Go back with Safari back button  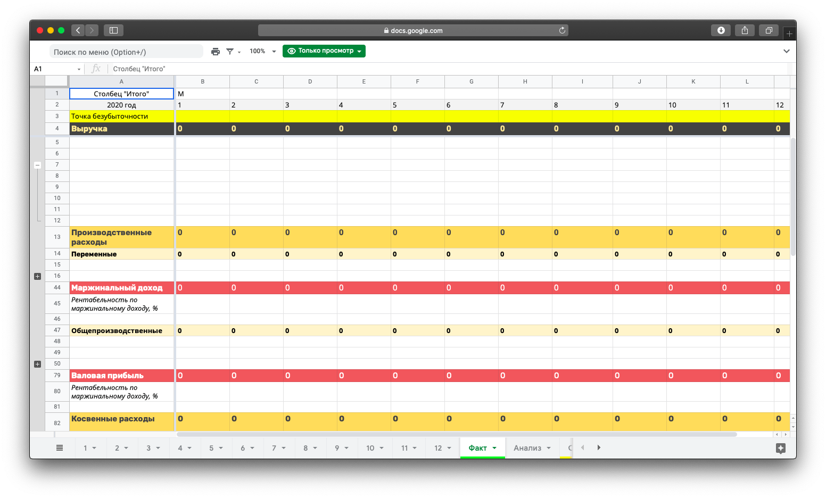pos(78,30)
